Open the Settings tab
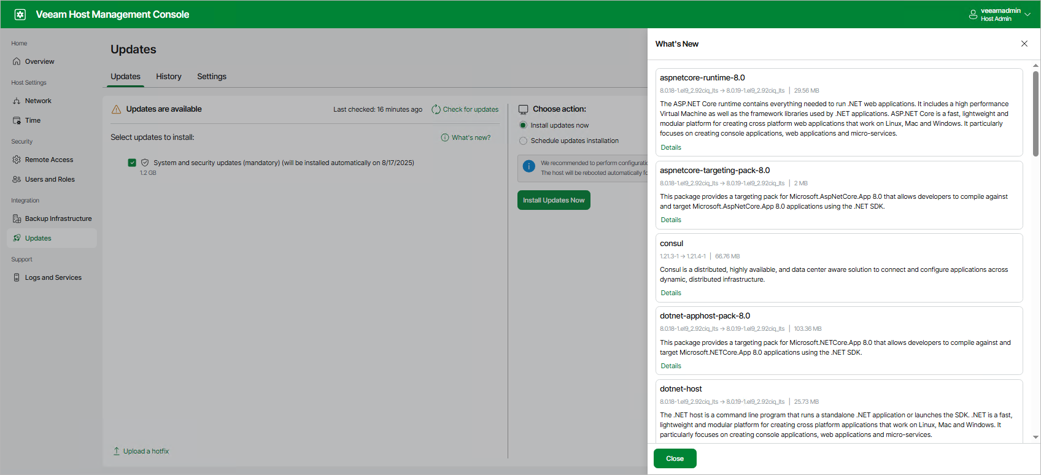Screen dimensions: 1041x475 point(212,77)
